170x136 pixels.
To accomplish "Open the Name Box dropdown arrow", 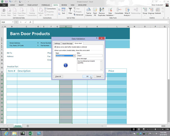I will point(13,22).
